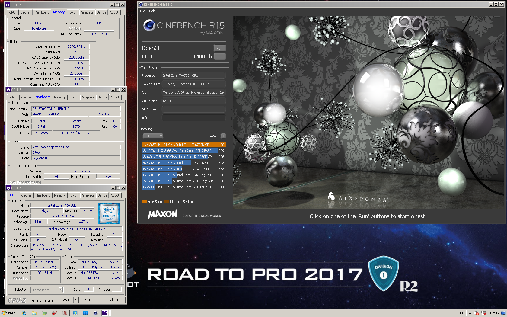Click the GFX Board field in Cinebench

194,109
